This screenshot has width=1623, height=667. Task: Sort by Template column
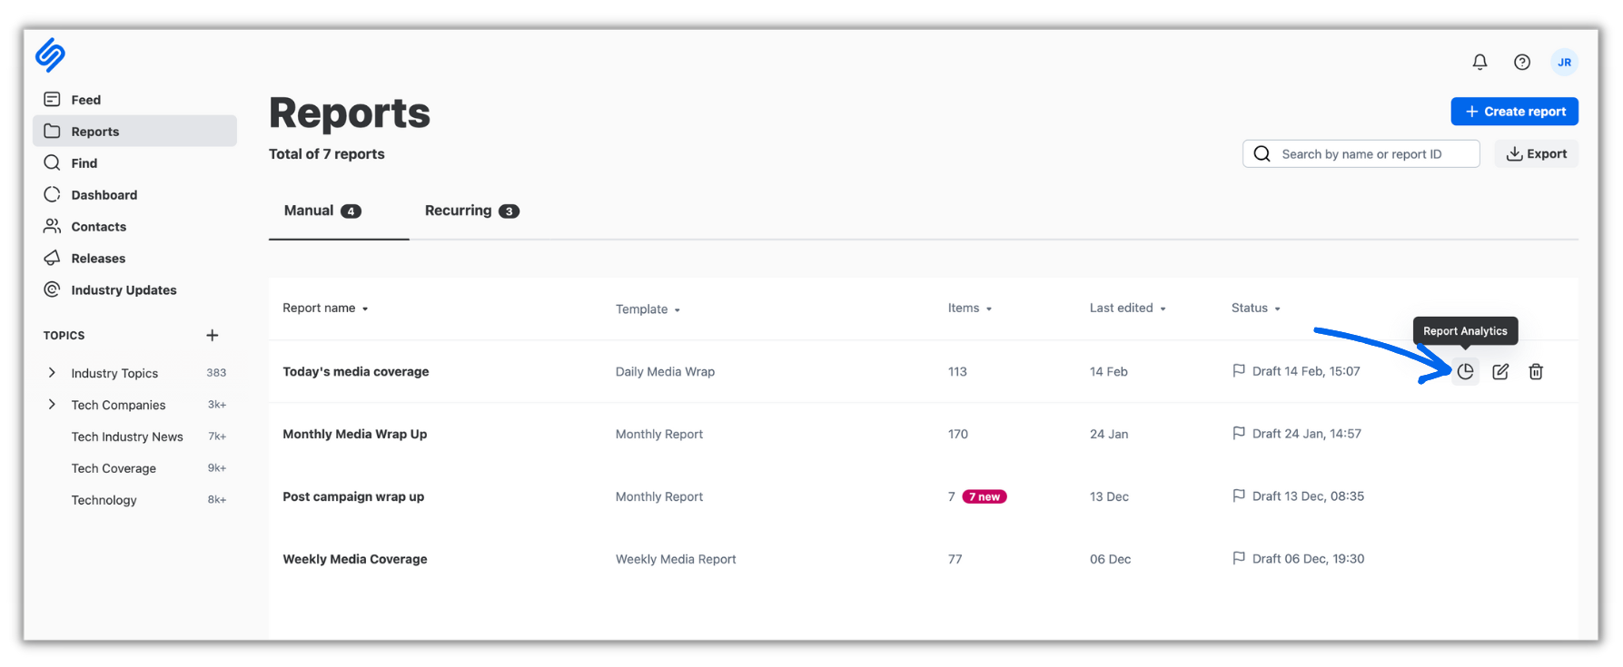point(648,309)
